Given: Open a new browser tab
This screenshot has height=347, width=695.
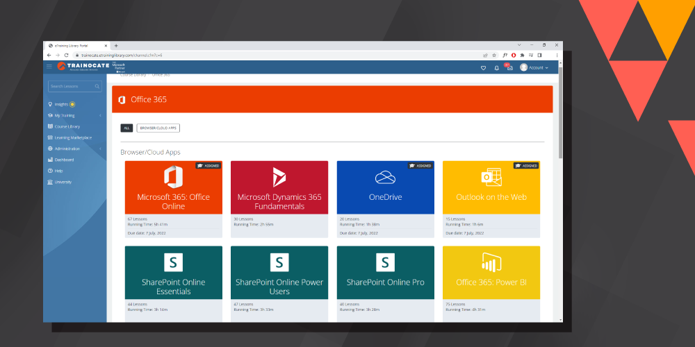Looking at the screenshot, I should (x=116, y=46).
